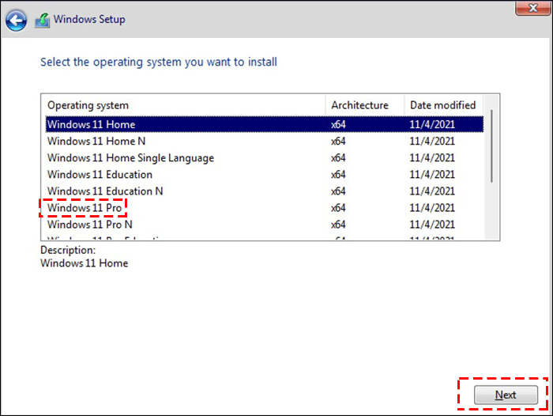Select the Windows 11 Pro N entry
553x416 pixels.
point(90,225)
